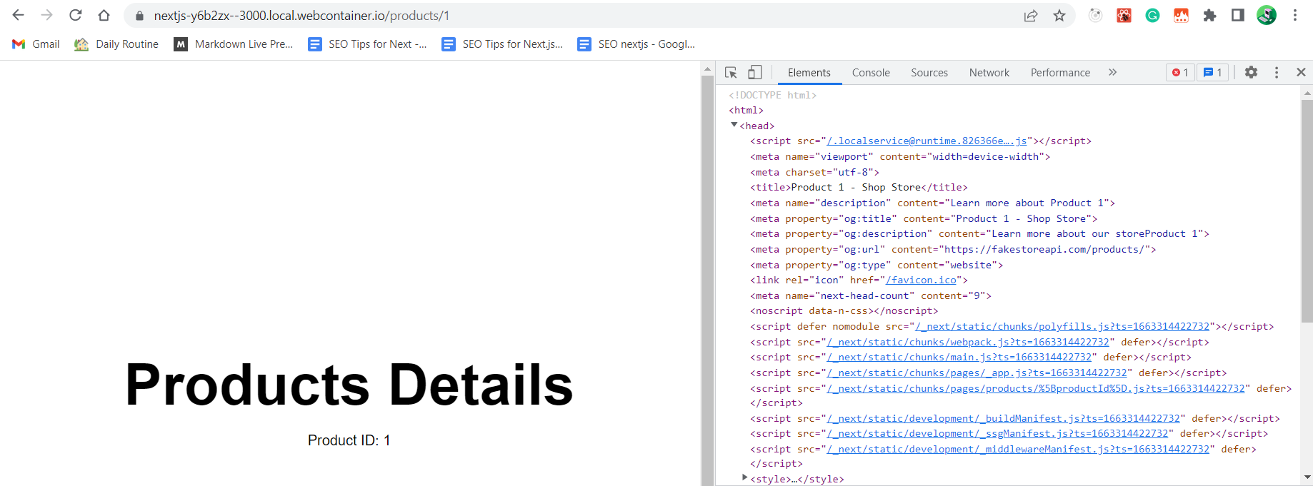Image resolution: width=1313 pixels, height=486 pixels.
Task: Open the SEO nextjs Google bookmark
Action: click(636, 44)
